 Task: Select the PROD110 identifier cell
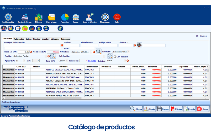click(x=92, y=81)
